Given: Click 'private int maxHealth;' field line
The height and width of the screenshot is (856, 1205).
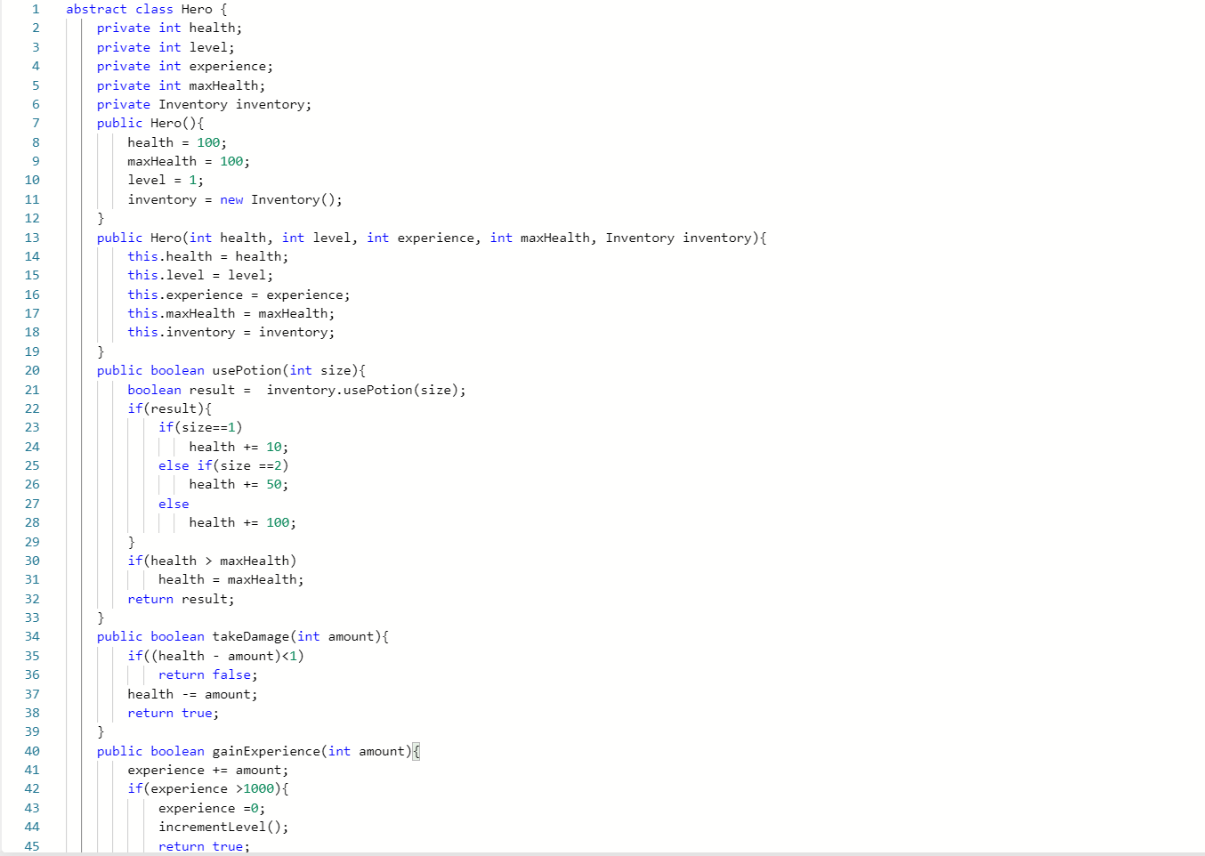Looking at the screenshot, I should tap(181, 85).
